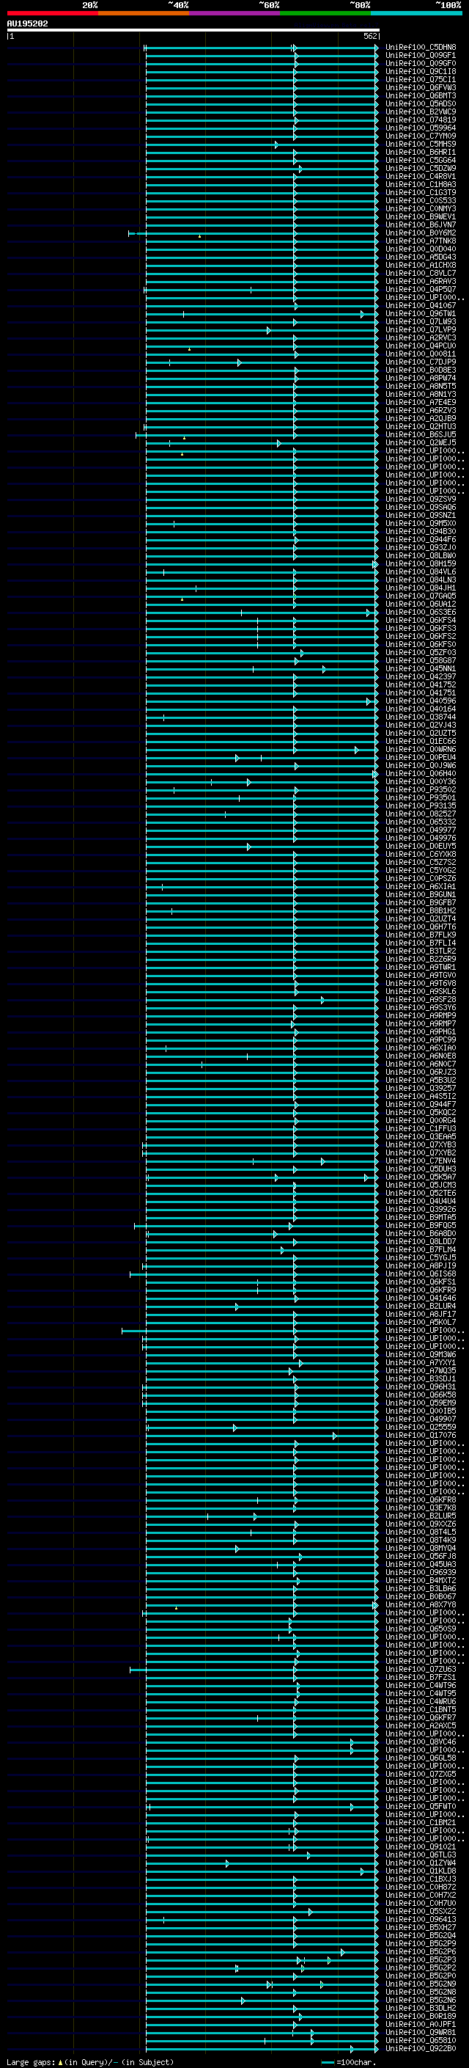Select the UniRef100_O49976 label
Screen dimensions: 469x2068
coord(421,838)
